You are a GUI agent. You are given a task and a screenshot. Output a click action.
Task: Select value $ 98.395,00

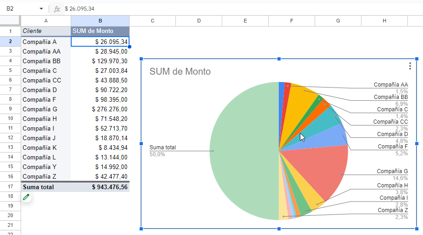100,99
